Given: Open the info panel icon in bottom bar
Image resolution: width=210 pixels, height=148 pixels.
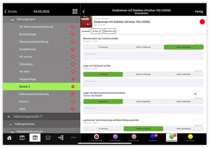Looking at the screenshot, I should [x=22, y=138].
